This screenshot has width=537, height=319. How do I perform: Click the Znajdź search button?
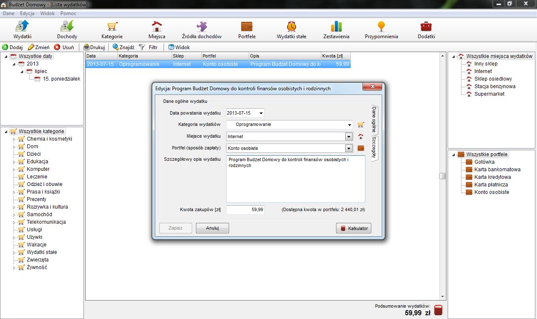(123, 47)
